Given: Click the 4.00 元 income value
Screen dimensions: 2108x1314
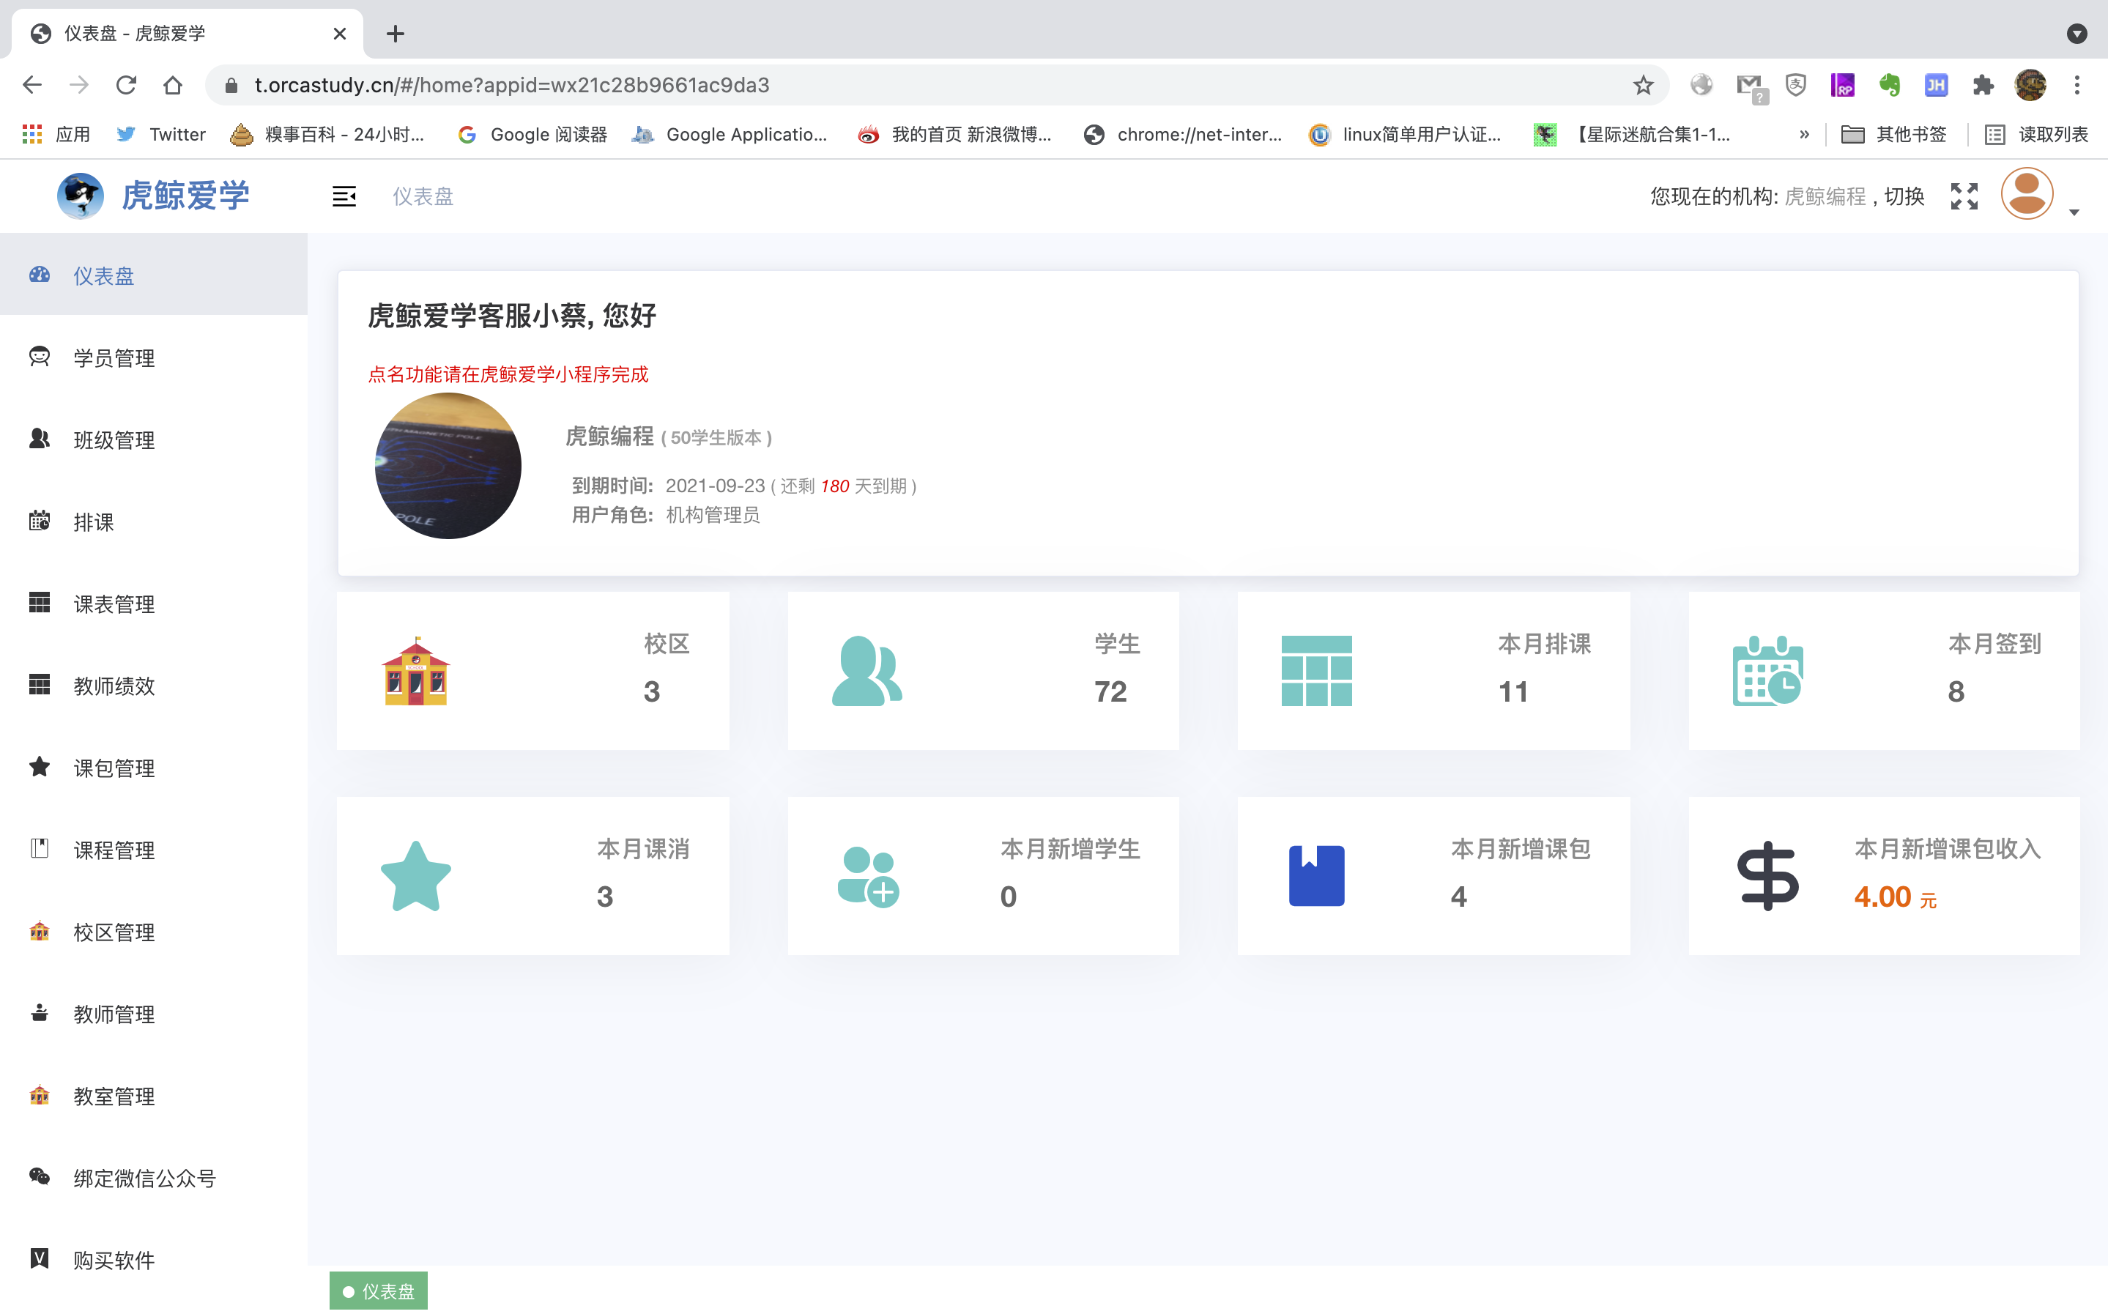Looking at the screenshot, I should coord(1895,897).
